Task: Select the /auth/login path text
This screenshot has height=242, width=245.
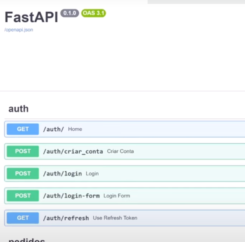Action: pos(62,174)
